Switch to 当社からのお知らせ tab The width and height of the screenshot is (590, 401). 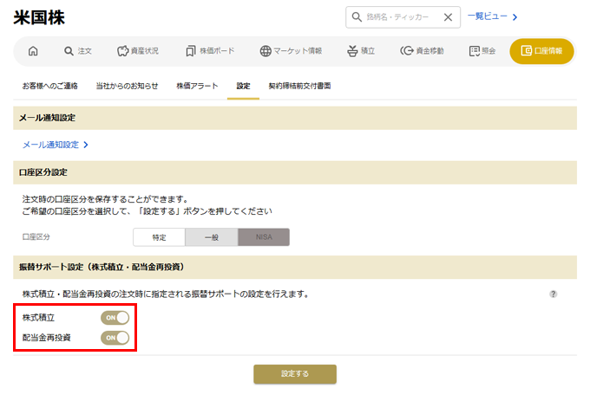coord(127,86)
